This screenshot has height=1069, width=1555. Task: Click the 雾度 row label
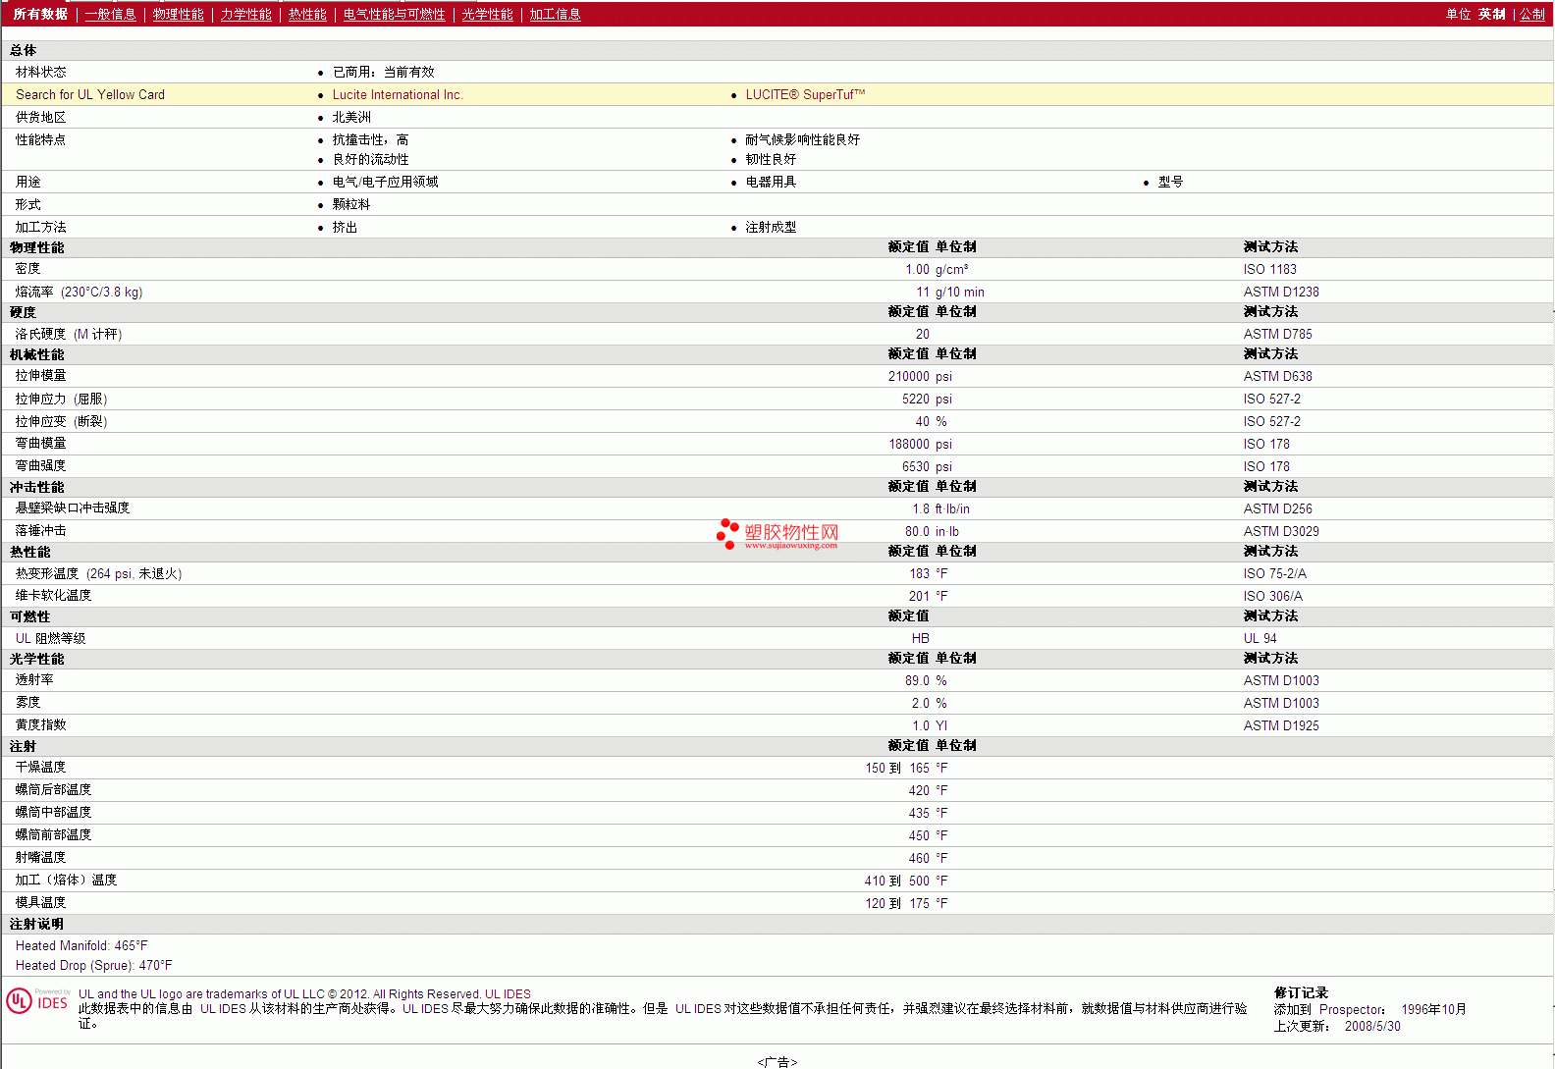[x=27, y=702]
